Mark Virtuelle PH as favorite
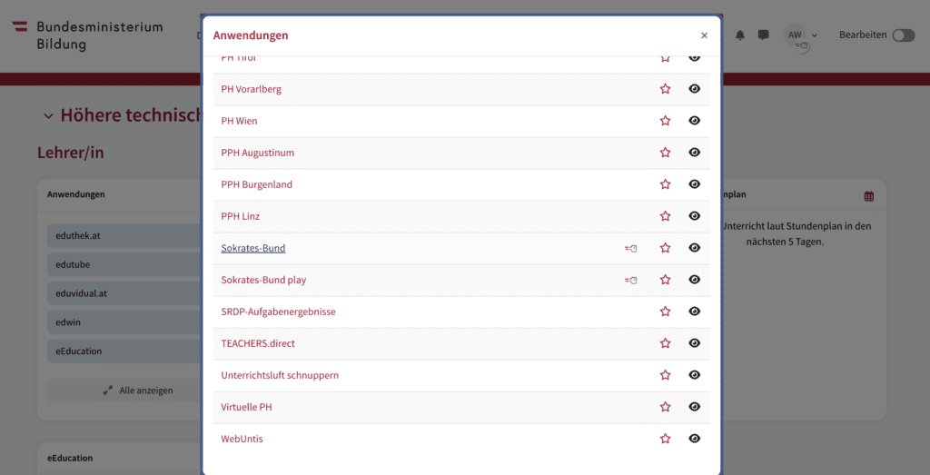930x475 pixels. coord(665,407)
